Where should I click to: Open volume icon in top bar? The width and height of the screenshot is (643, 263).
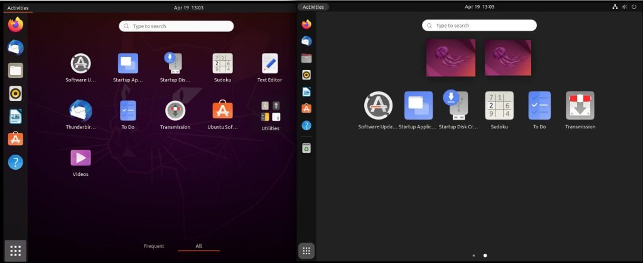pyautogui.click(x=625, y=7)
